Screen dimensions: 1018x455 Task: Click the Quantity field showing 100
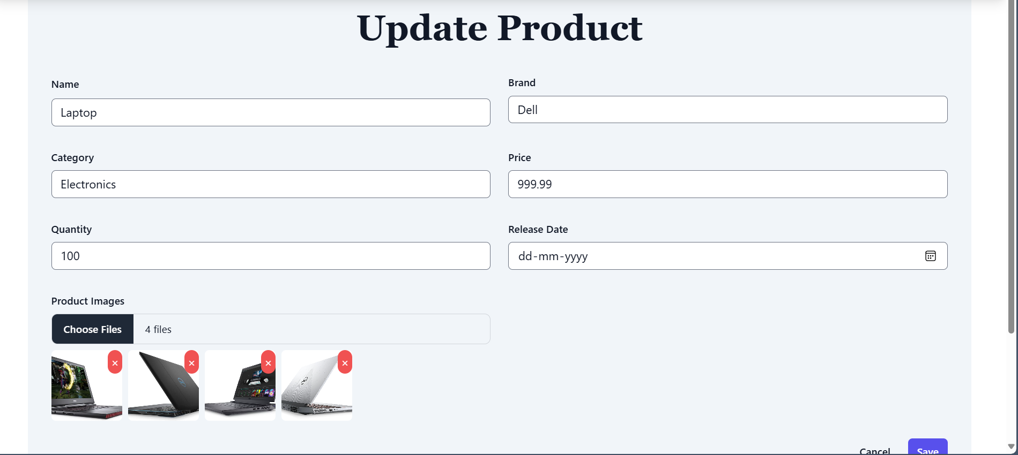(x=270, y=256)
